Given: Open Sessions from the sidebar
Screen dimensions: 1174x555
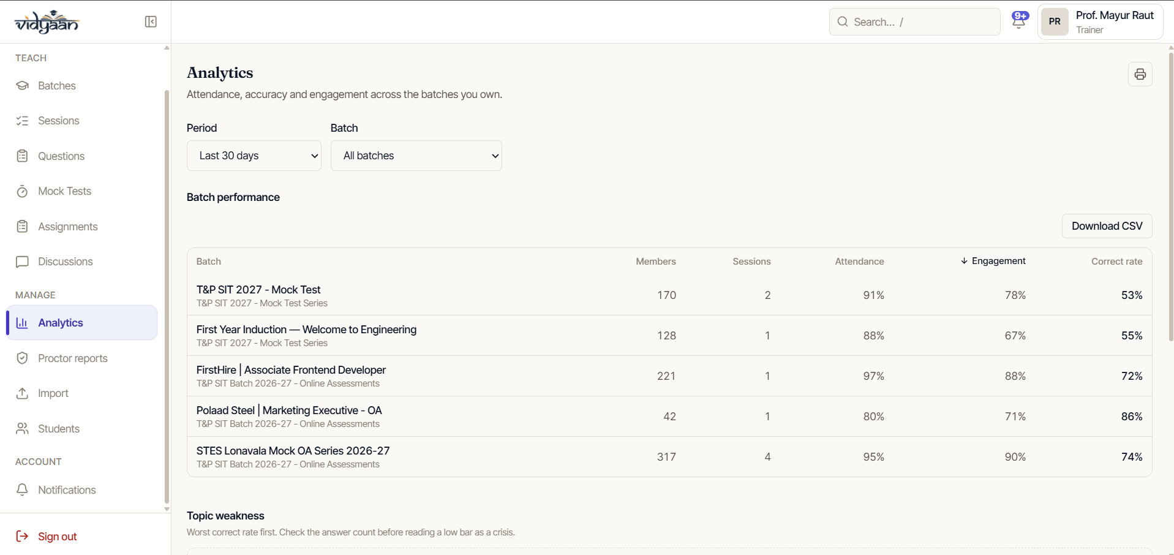Looking at the screenshot, I should click(81, 121).
